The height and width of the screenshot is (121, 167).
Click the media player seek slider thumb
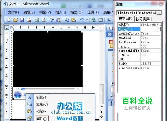tap(23, 89)
